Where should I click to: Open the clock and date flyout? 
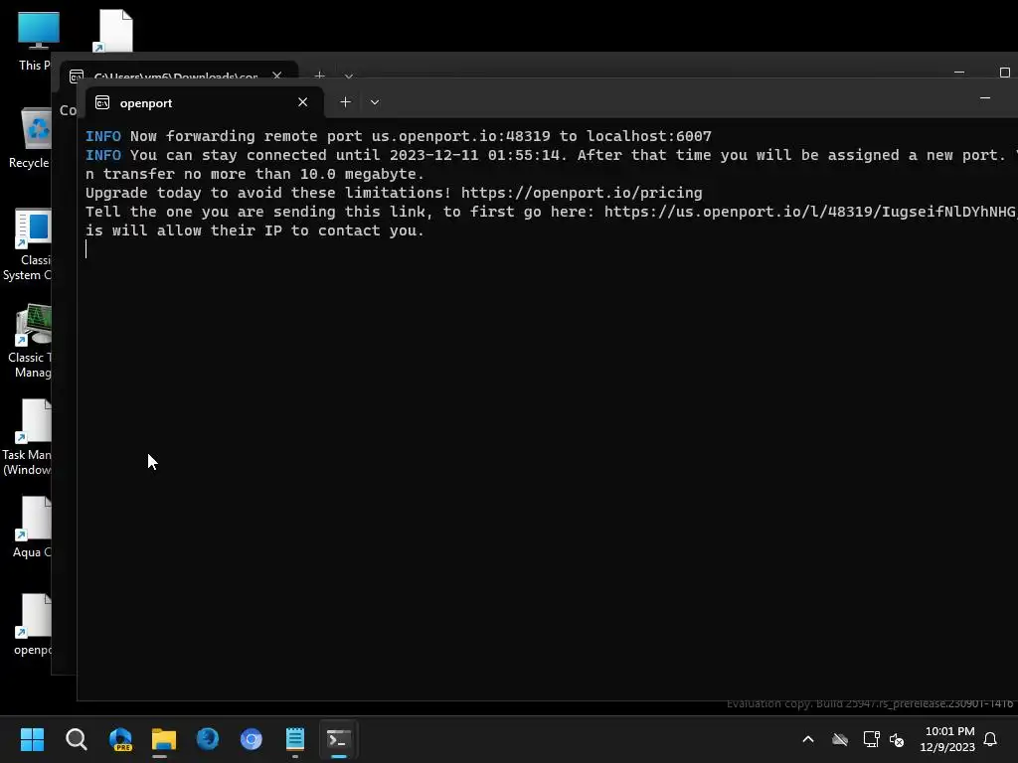pos(947,739)
